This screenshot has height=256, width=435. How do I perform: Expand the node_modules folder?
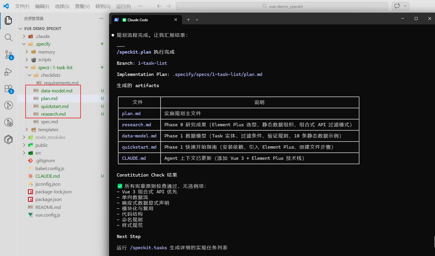coord(24,137)
